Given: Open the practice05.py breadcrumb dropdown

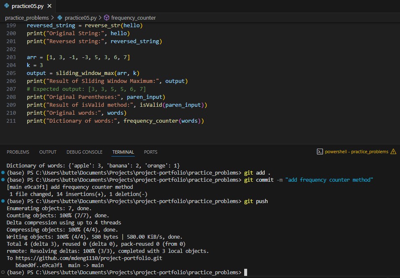Looking at the screenshot, I should pos(81,18).
